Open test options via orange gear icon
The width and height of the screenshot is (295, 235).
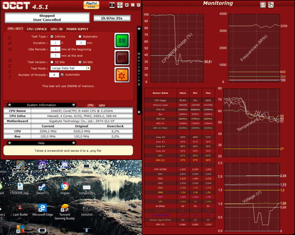[x=122, y=75]
